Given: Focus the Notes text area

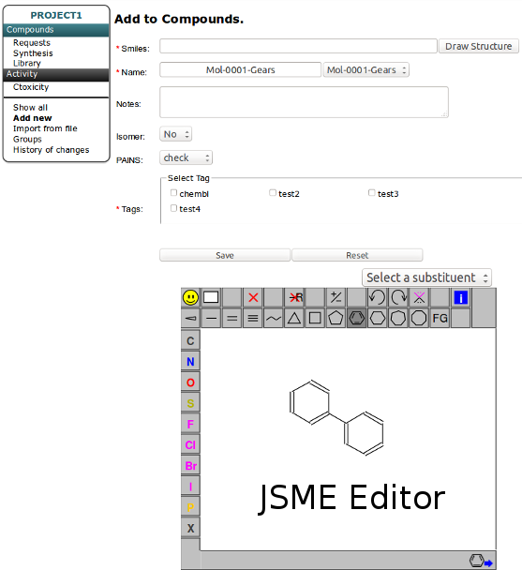Looking at the screenshot, I should click(x=304, y=102).
